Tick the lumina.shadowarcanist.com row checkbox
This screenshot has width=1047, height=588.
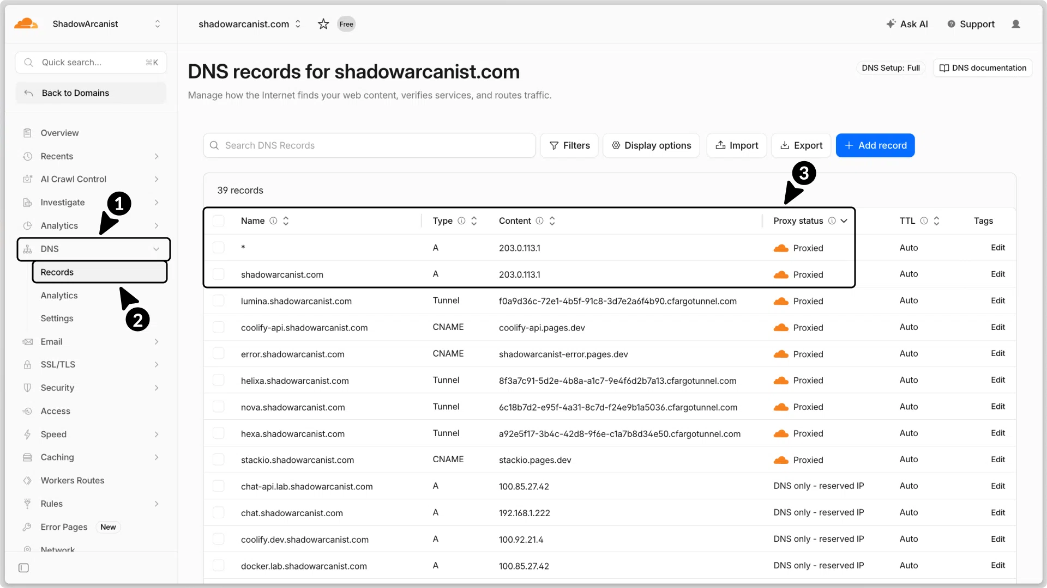[219, 301]
